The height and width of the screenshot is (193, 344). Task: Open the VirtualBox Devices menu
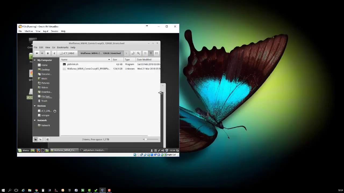pos(55,31)
